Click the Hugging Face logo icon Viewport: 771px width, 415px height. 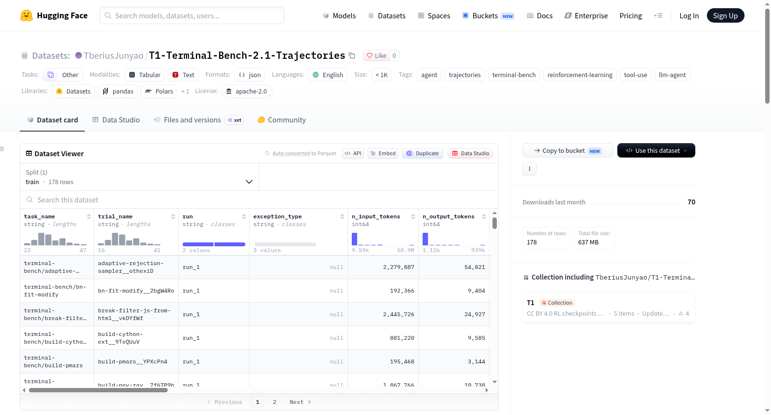coord(27,15)
